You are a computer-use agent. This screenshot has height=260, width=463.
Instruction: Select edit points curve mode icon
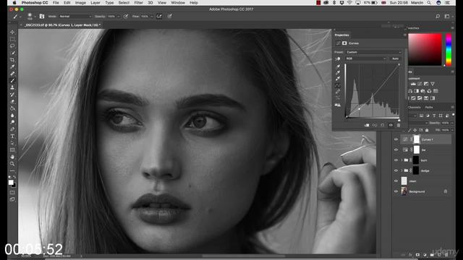[338, 85]
